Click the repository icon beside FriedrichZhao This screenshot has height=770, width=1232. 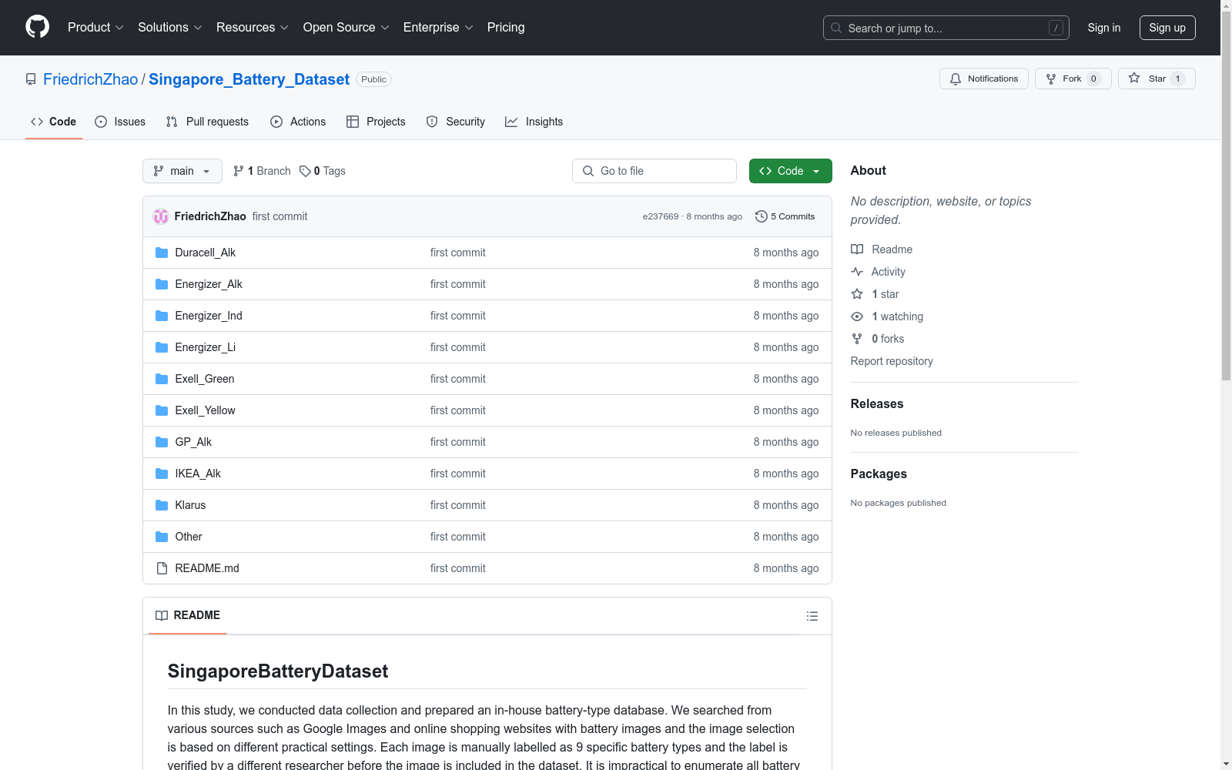31,79
